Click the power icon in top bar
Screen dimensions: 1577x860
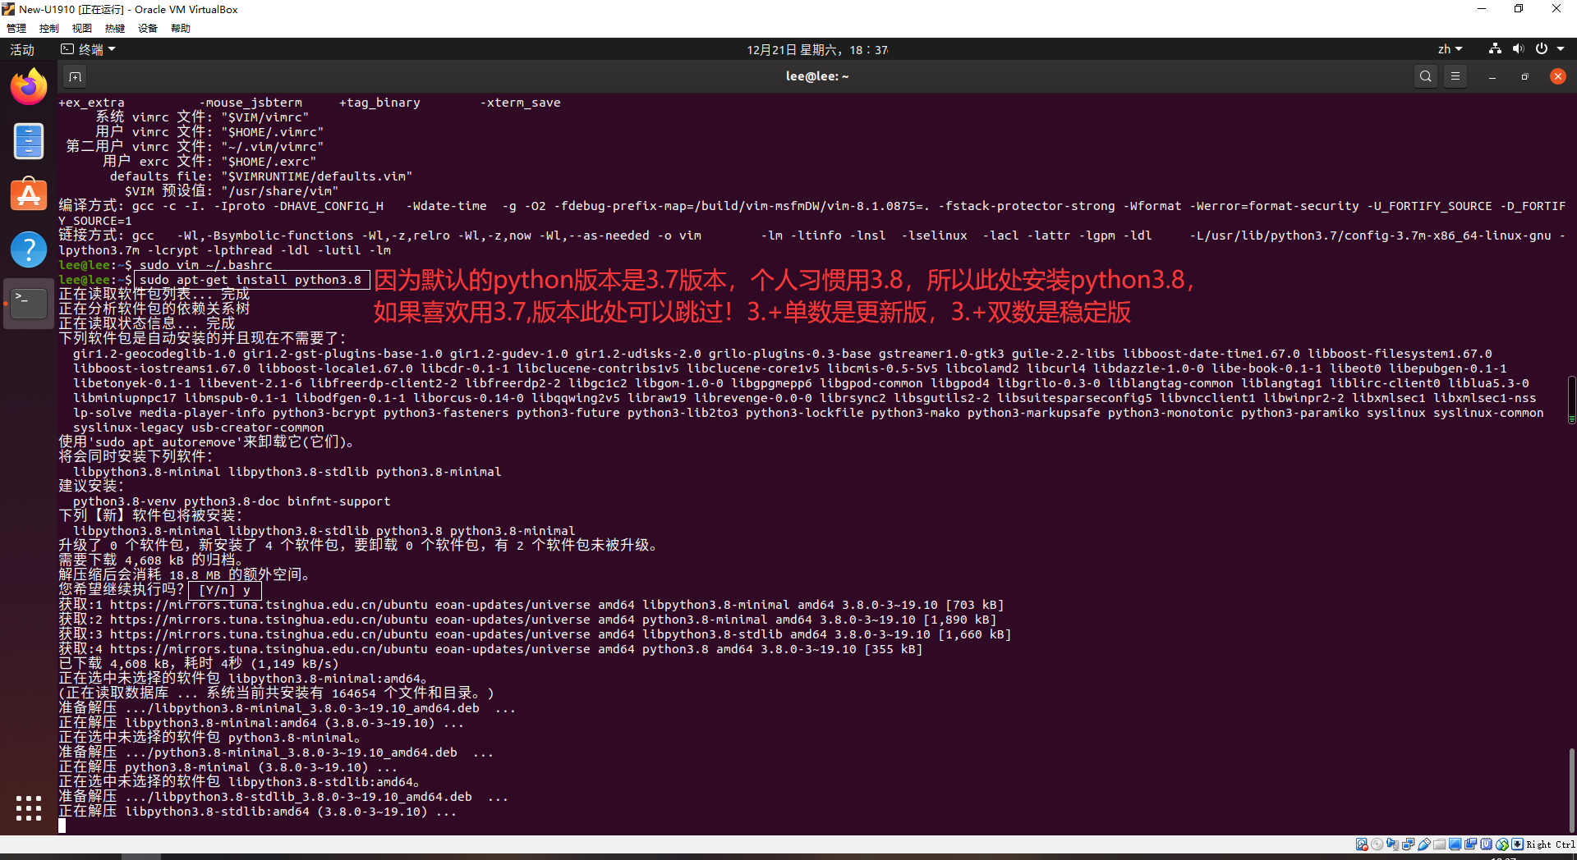click(1542, 49)
